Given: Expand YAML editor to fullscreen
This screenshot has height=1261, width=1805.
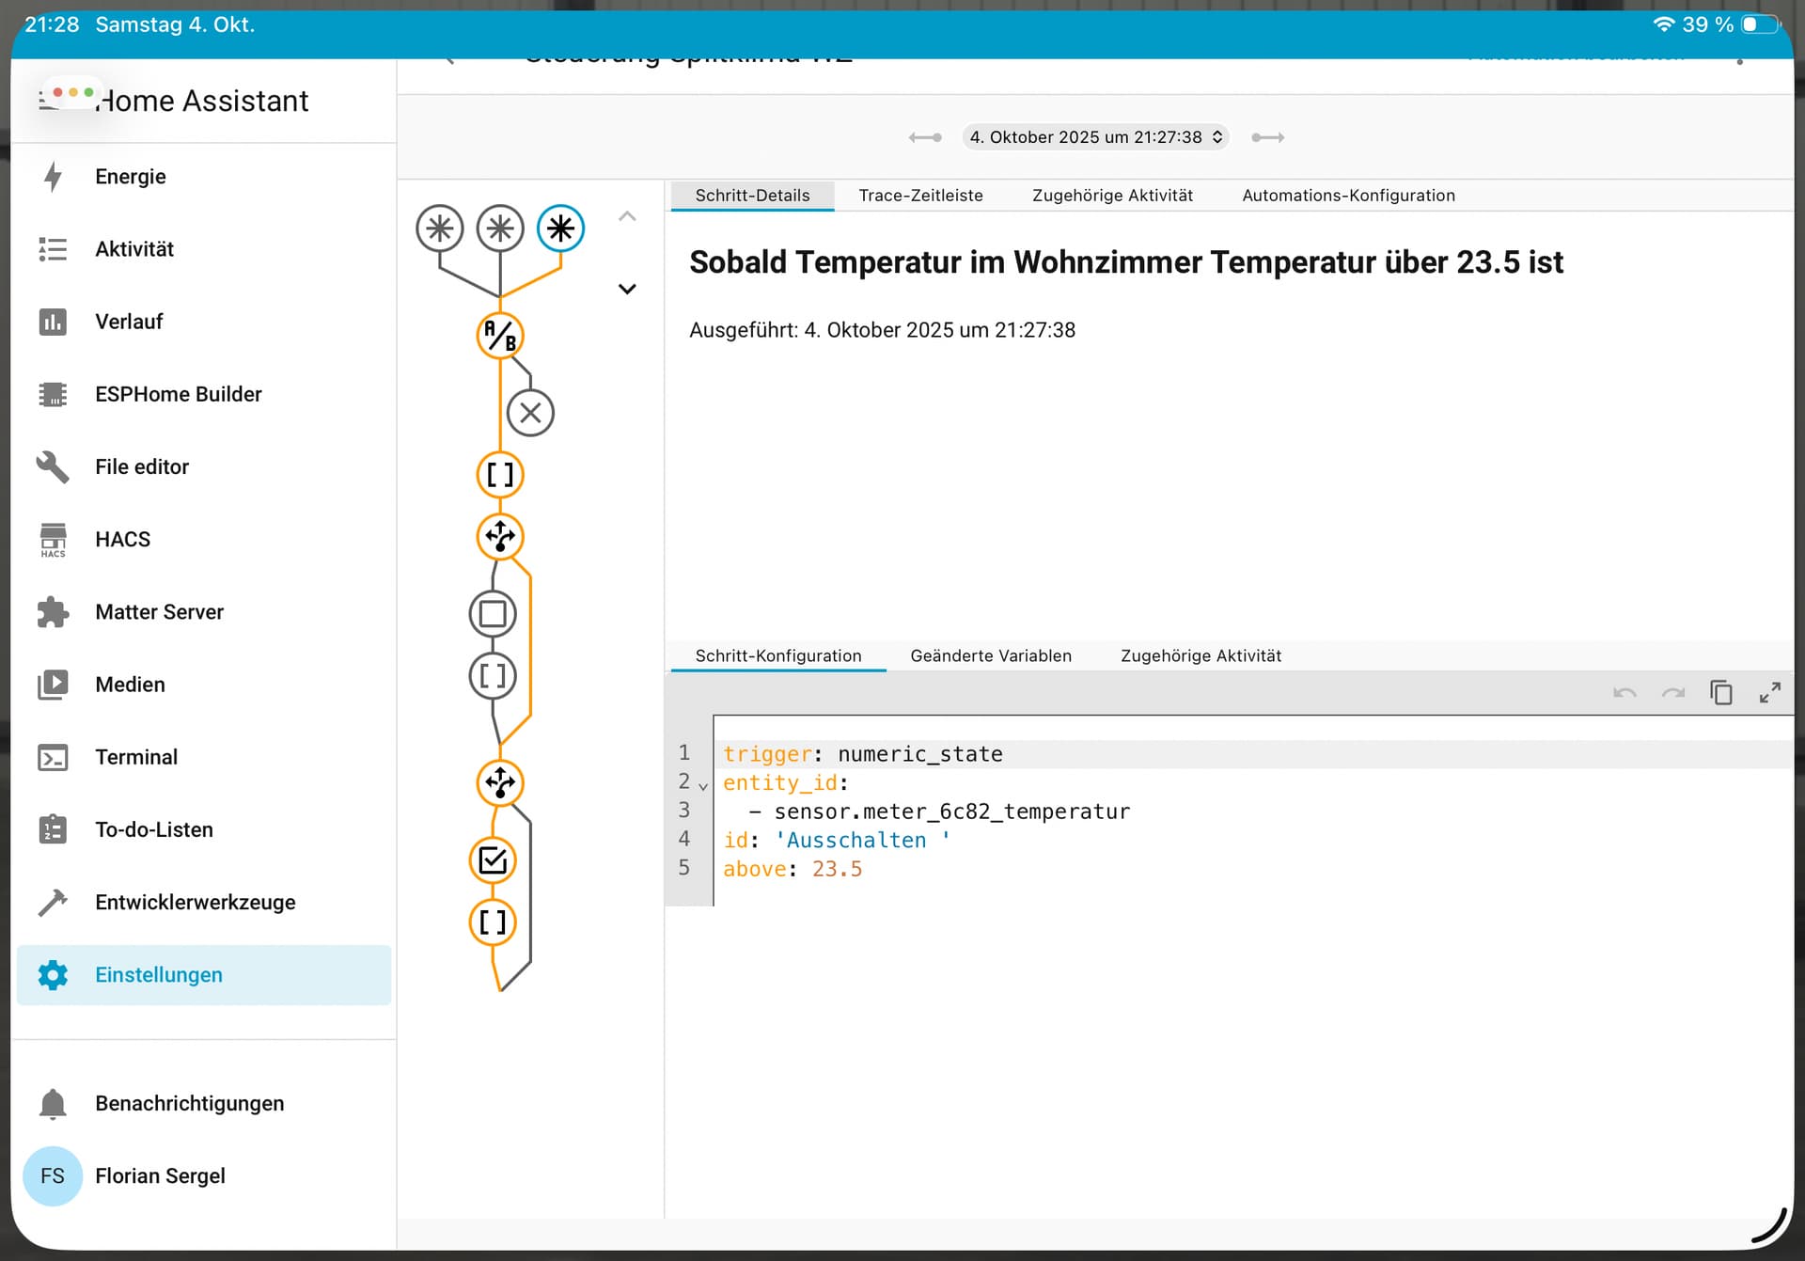Looking at the screenshot, I should (x=1769, y=693).
